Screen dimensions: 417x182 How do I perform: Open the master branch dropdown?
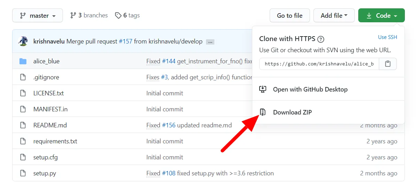[38, 16]
